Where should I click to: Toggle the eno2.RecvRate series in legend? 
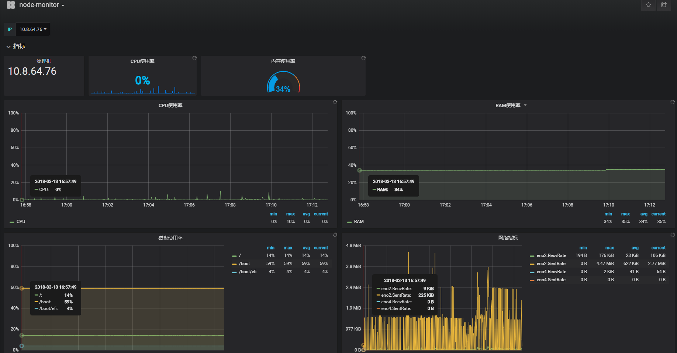click(551, 255)
